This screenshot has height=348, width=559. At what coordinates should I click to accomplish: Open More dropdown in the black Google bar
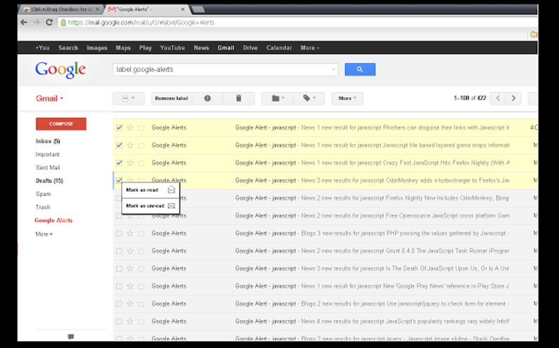310,48
